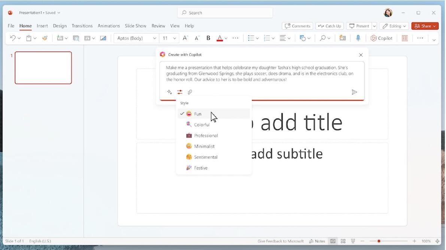Click the Undo arrow icon

[x=12, y=38]
